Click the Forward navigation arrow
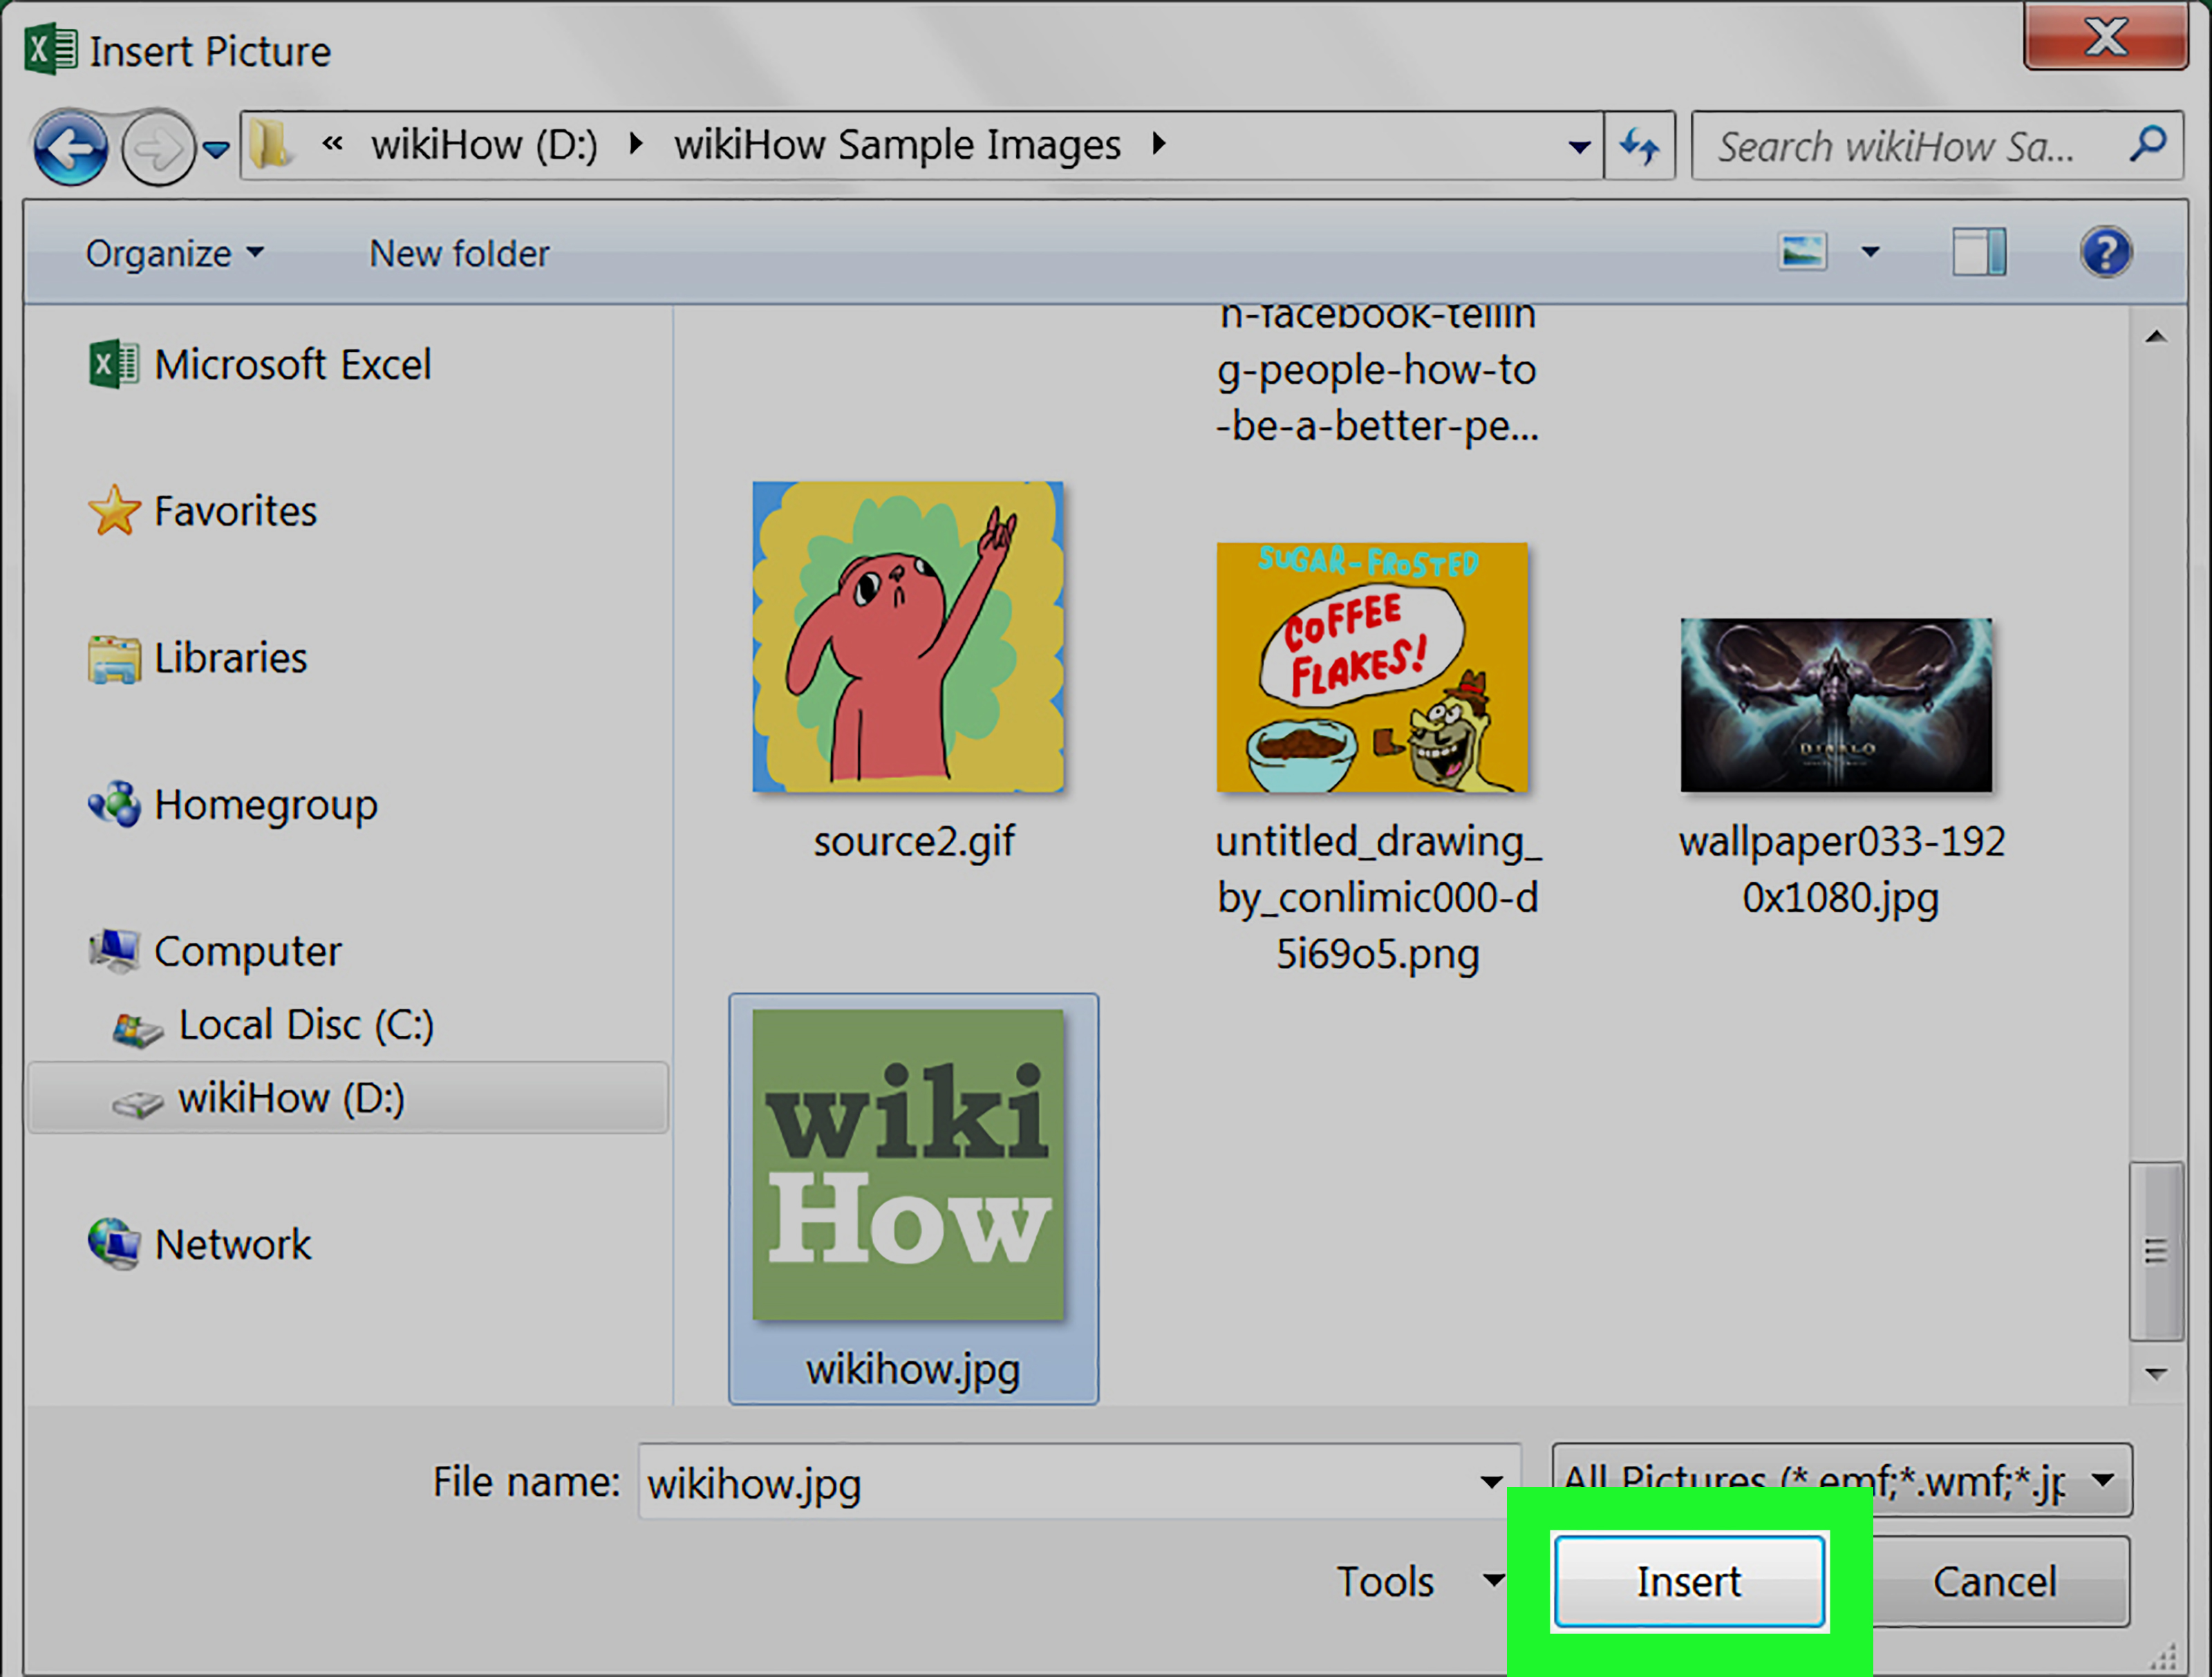Screen dimensions: 2212x1677 click(x=158, y=149)
